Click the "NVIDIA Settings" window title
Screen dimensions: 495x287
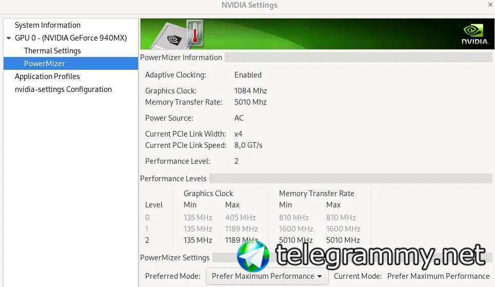(x=249, y=5)
